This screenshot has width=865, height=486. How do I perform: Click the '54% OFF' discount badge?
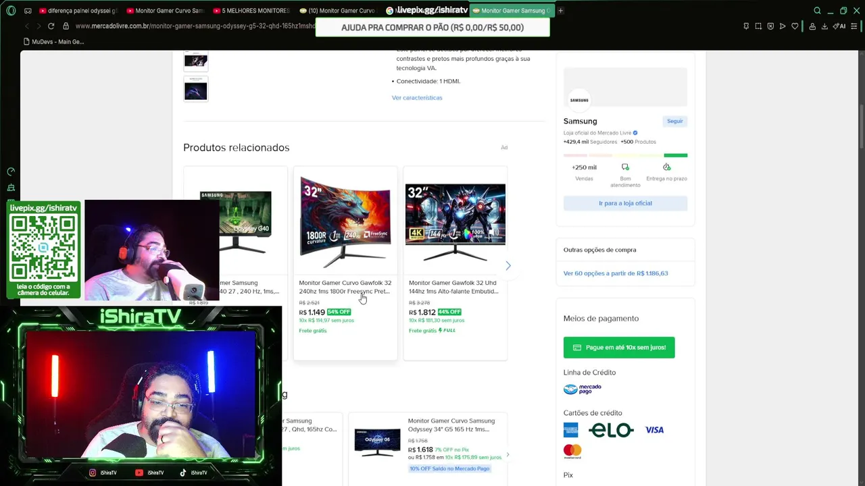[x=339, y=312]
